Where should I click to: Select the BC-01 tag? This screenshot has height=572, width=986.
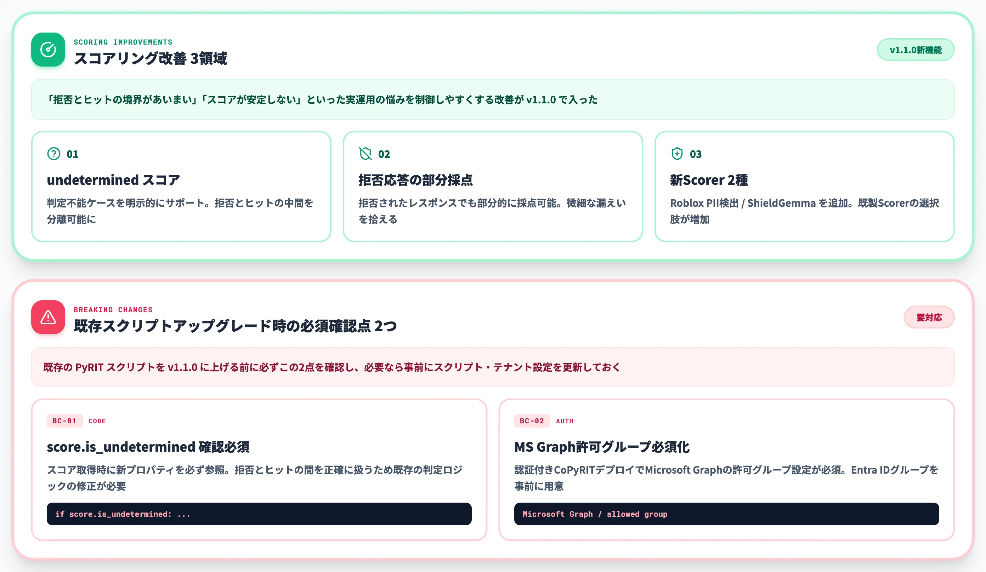click(64, 421)
